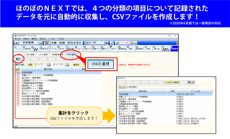Open the リハビリ module icon
Image resolution: width=230 pixels, height=139 pixels.
79,48
